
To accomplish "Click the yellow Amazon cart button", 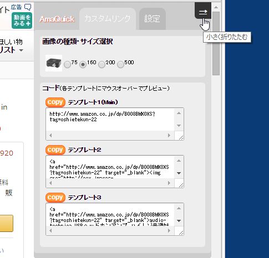I will pyautogui.click(x=7, y=223).
